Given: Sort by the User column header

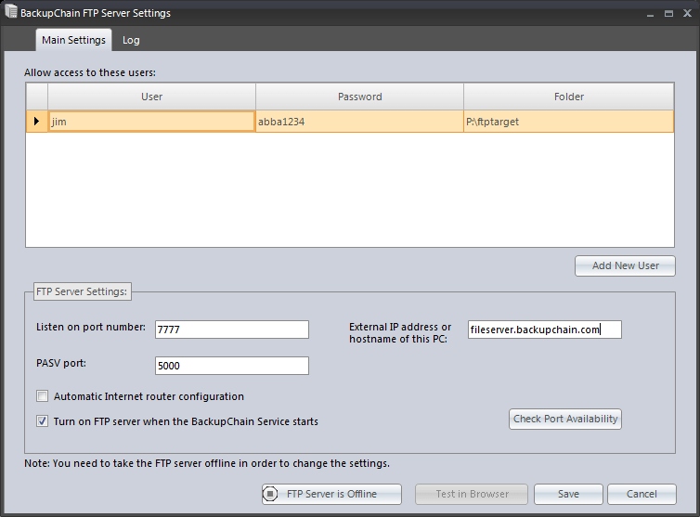Looking at the screenshot, I should click(x=151, y=97).
